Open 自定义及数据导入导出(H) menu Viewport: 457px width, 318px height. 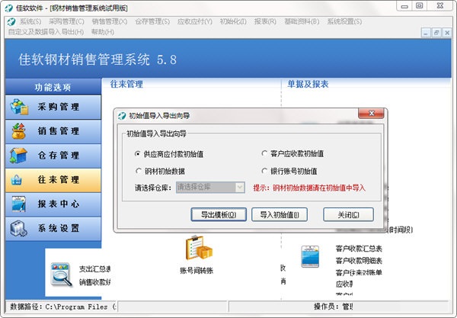pyautogui.click(x=46, y=32)
